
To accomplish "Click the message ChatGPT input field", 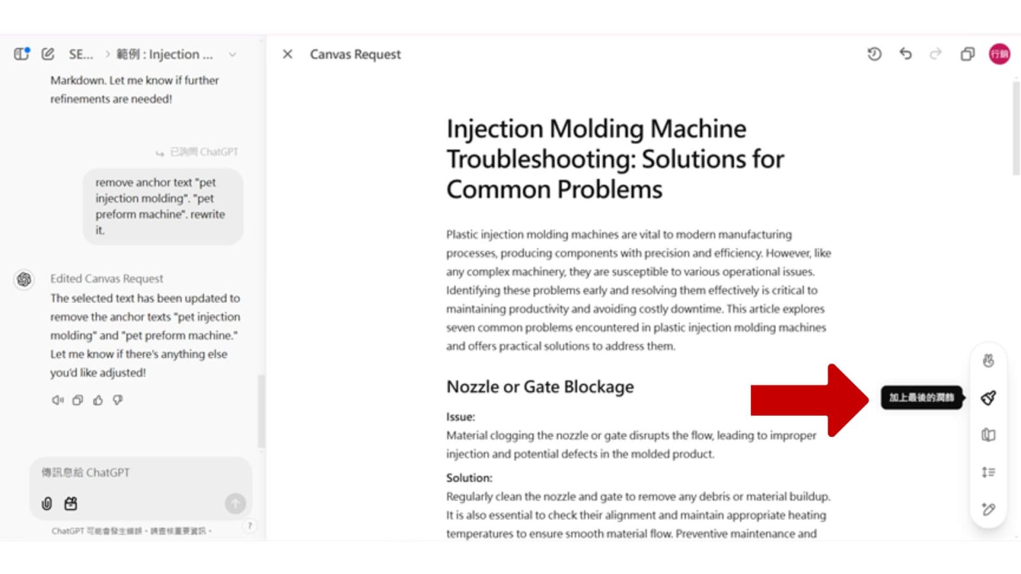I will pos(140,473).
